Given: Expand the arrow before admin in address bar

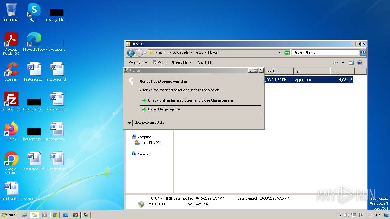Looking at the screenshot, I should [157, 52].
